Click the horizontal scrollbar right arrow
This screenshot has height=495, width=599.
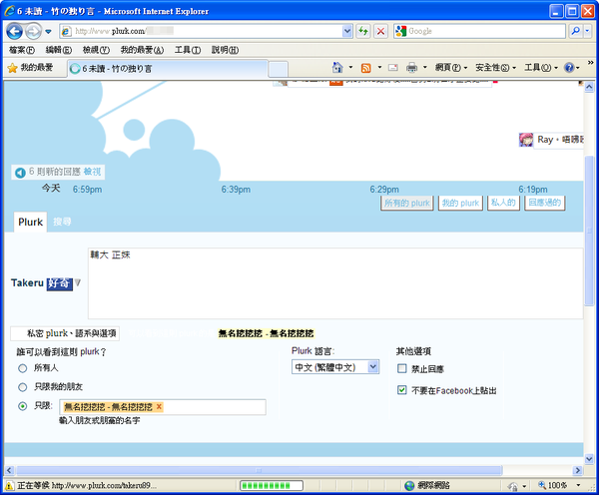pyautogui.click(x=578, y=470)
